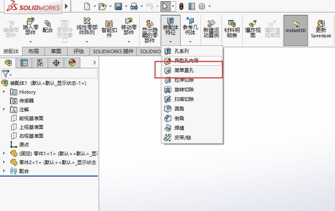
Task: Select the 传感器 tree item
Action: pos(22,100)
